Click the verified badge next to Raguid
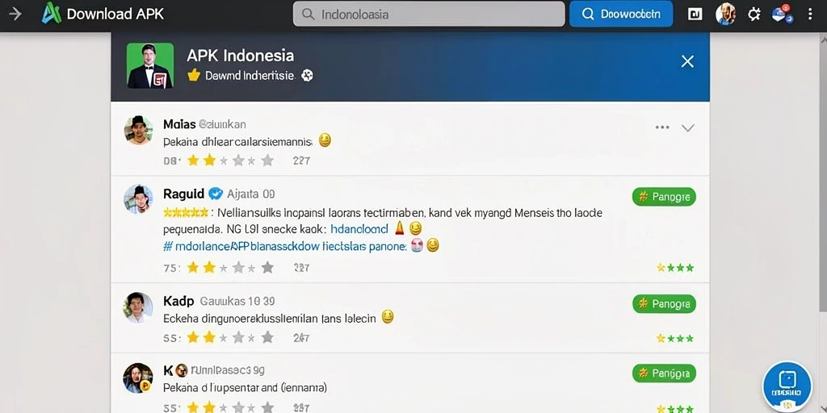 pos(216,194)
